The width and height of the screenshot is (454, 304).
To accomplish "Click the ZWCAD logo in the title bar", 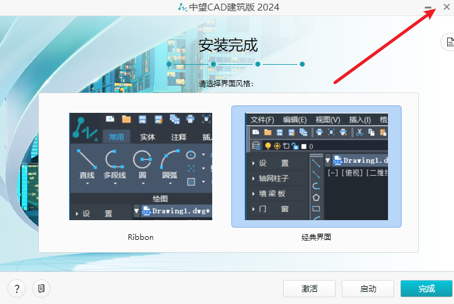I will (182, 7).
